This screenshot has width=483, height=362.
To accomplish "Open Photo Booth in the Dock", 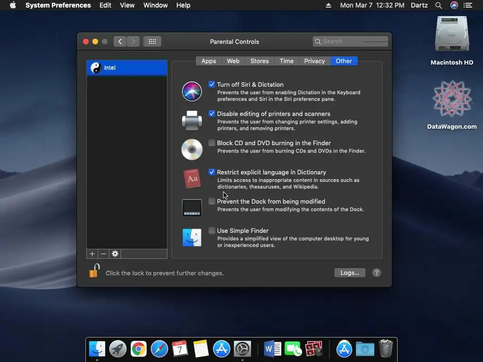I will tap(314, 349).
